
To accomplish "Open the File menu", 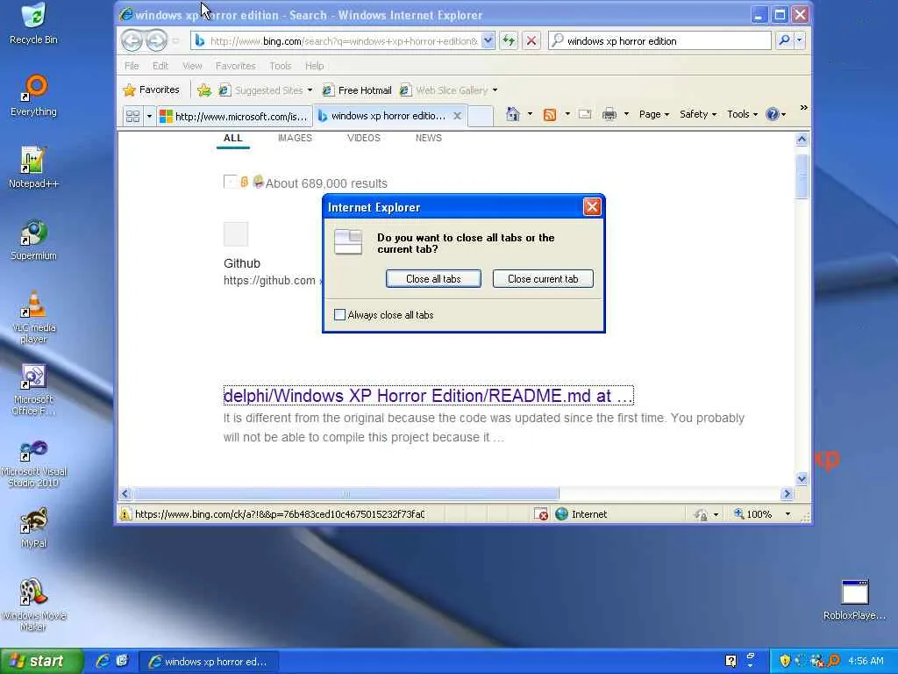I will click(132, 66).
